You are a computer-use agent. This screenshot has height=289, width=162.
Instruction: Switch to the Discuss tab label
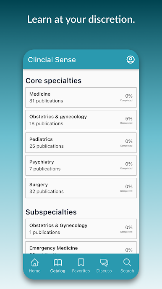point(104,271)
